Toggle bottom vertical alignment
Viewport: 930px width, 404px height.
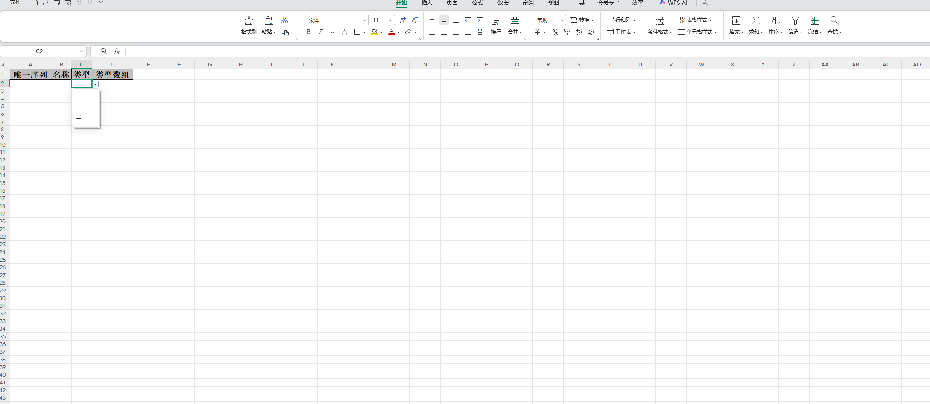pyautogui.click(x=456, y=20)
